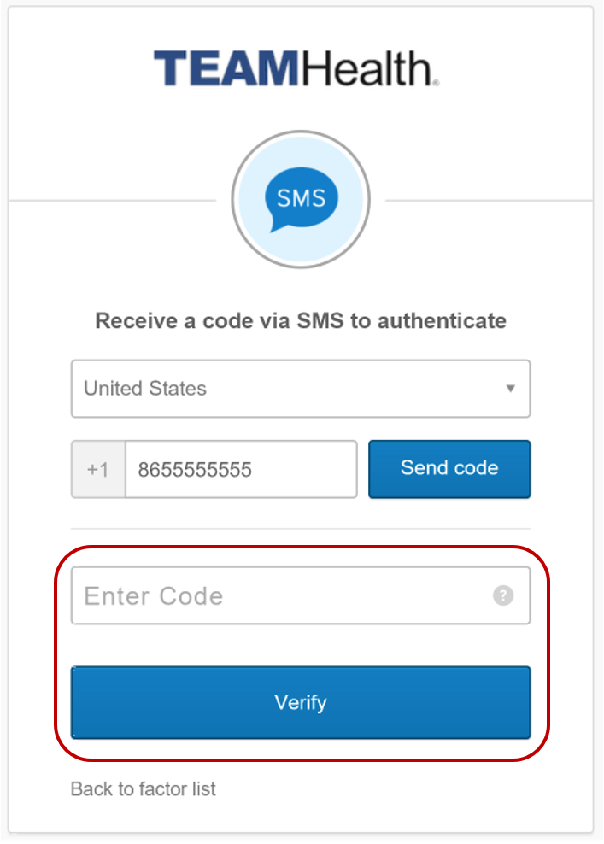604x844 pixels.
Task: Click the blue Verify button
Action: (x=301, y=702)
